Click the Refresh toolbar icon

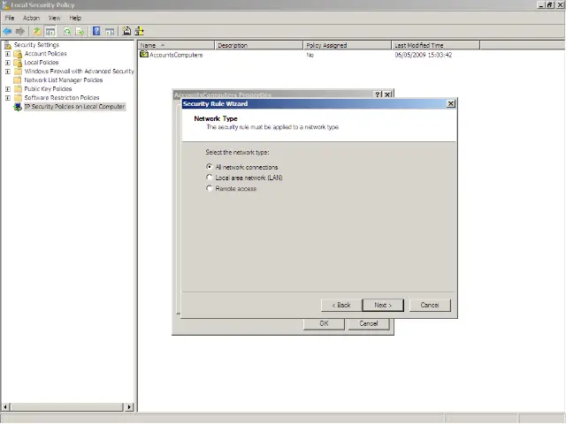pos(66,31)
